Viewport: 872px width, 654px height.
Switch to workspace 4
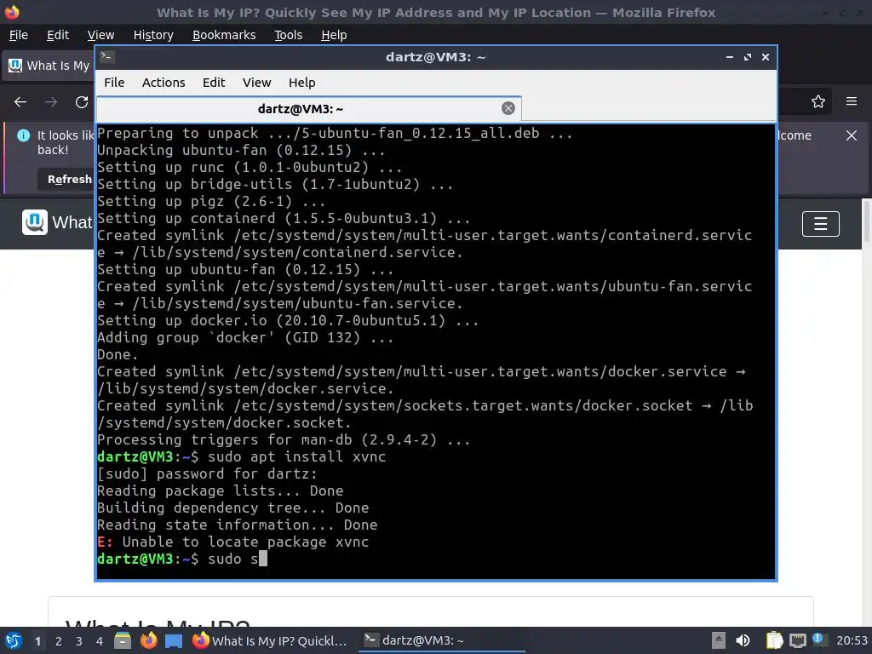pyautogui.click(x=100, y=641)
